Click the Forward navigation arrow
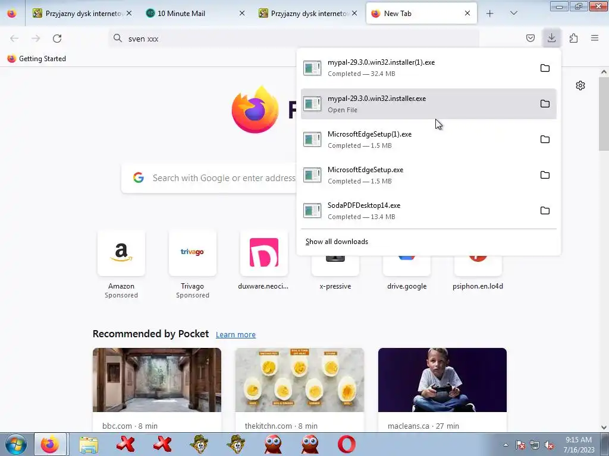The image size is (609, 456). click(36, 39)
